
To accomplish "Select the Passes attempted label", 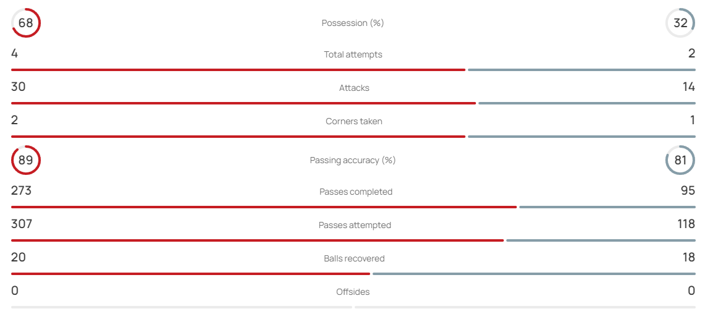I will 355,225.
